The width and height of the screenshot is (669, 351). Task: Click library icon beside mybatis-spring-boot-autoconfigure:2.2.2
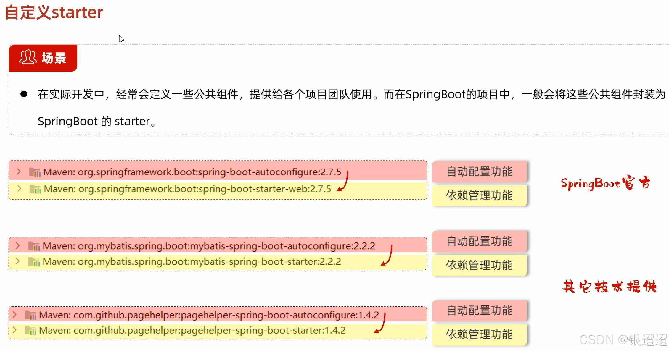pos(34,246)
